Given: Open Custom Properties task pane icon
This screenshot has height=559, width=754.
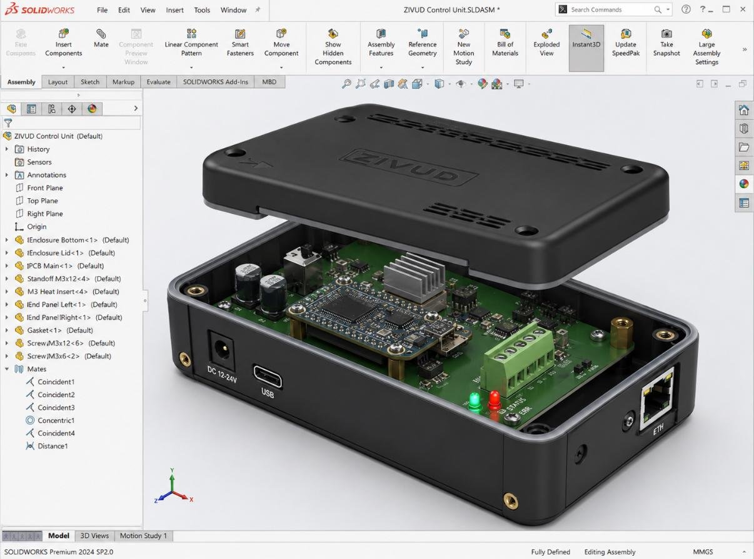Looking at the screenshot, I should pos(743,203).
